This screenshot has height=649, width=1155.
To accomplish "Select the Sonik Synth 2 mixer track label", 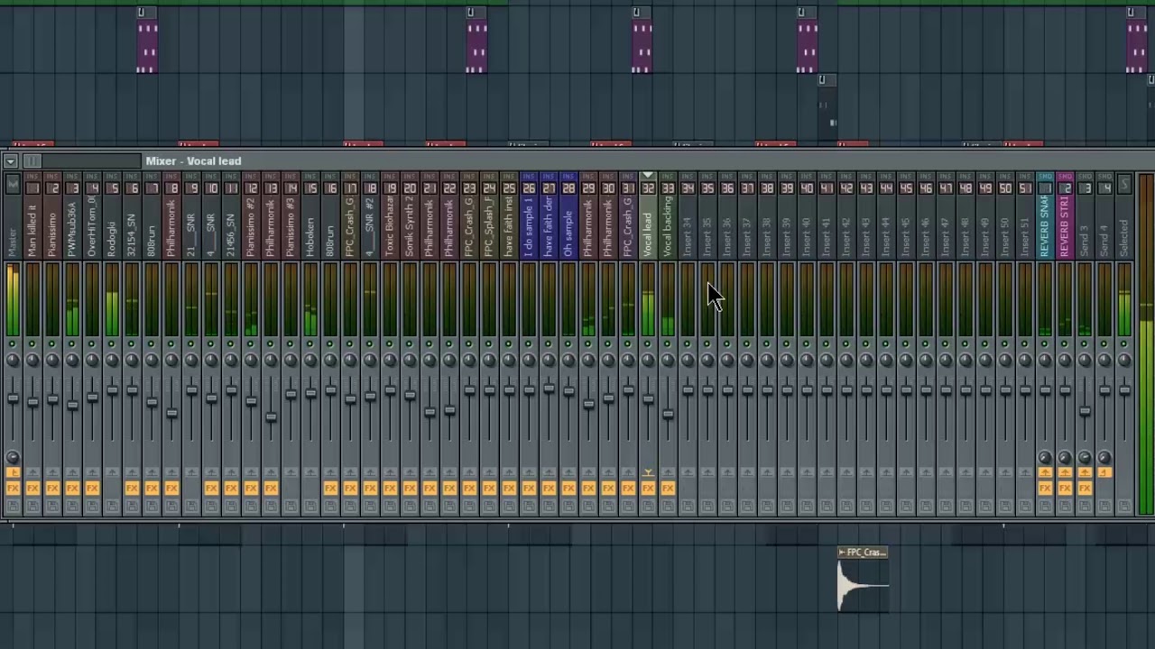I will 410,227.
